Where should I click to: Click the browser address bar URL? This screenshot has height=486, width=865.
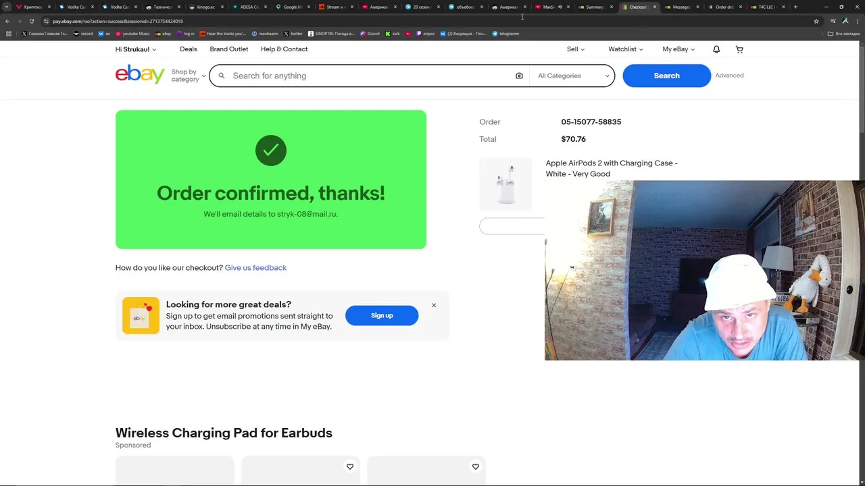tap(118, 21)
